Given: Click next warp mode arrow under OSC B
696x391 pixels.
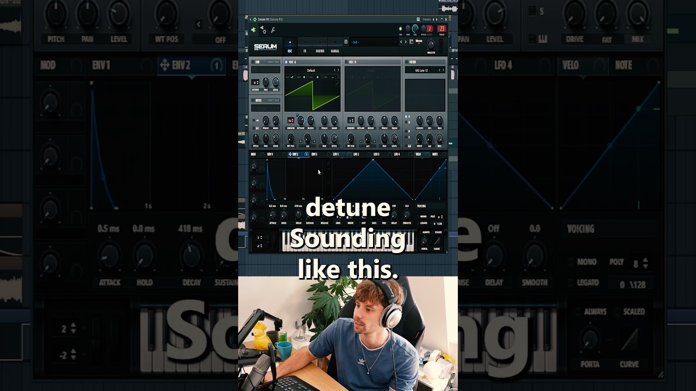Looking at the screenshot, I should click(374, 141).
